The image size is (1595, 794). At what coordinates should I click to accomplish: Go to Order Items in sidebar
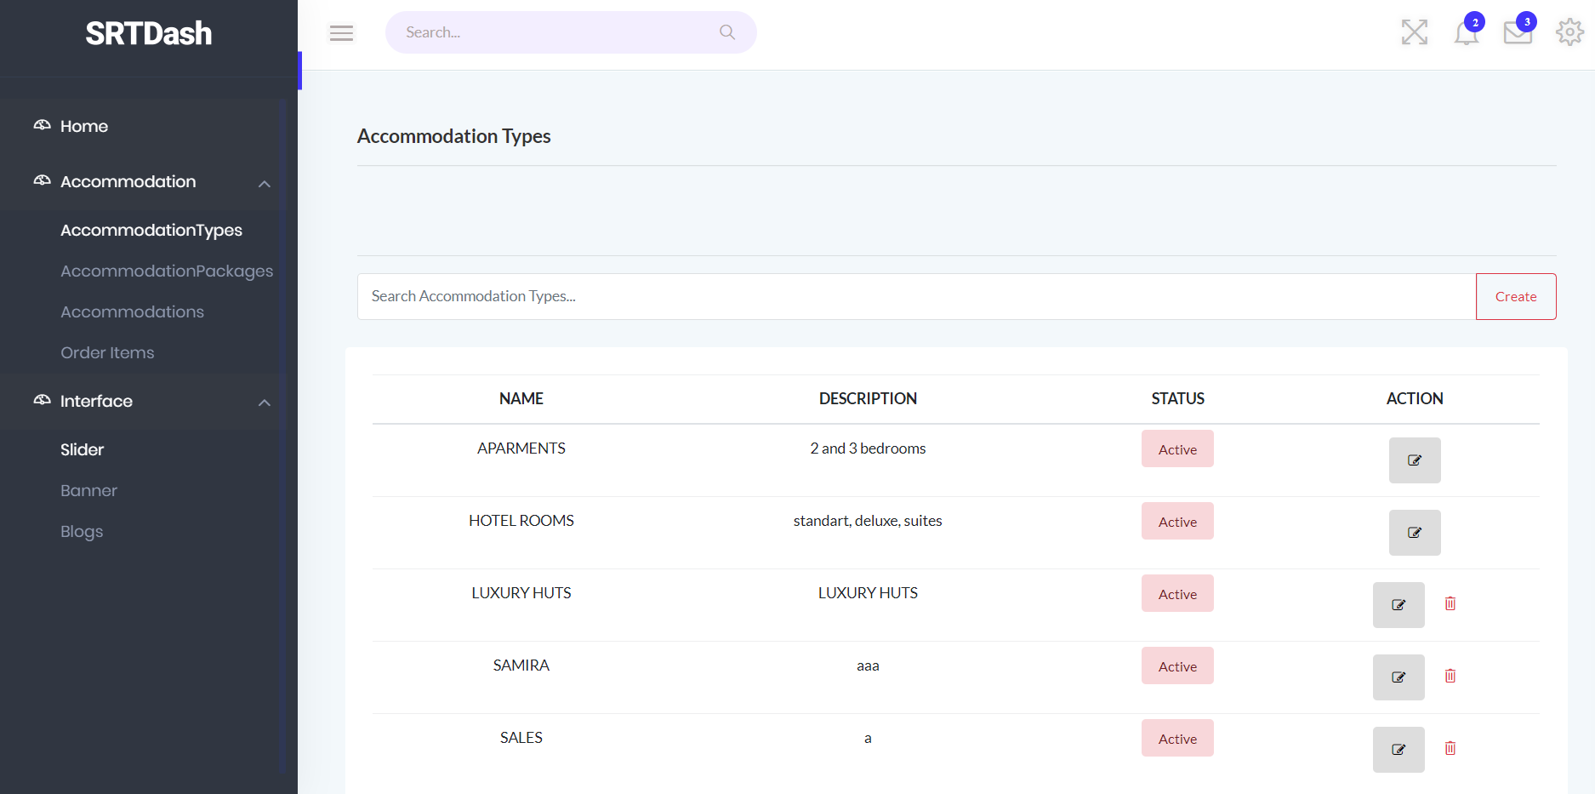(107, 353)
